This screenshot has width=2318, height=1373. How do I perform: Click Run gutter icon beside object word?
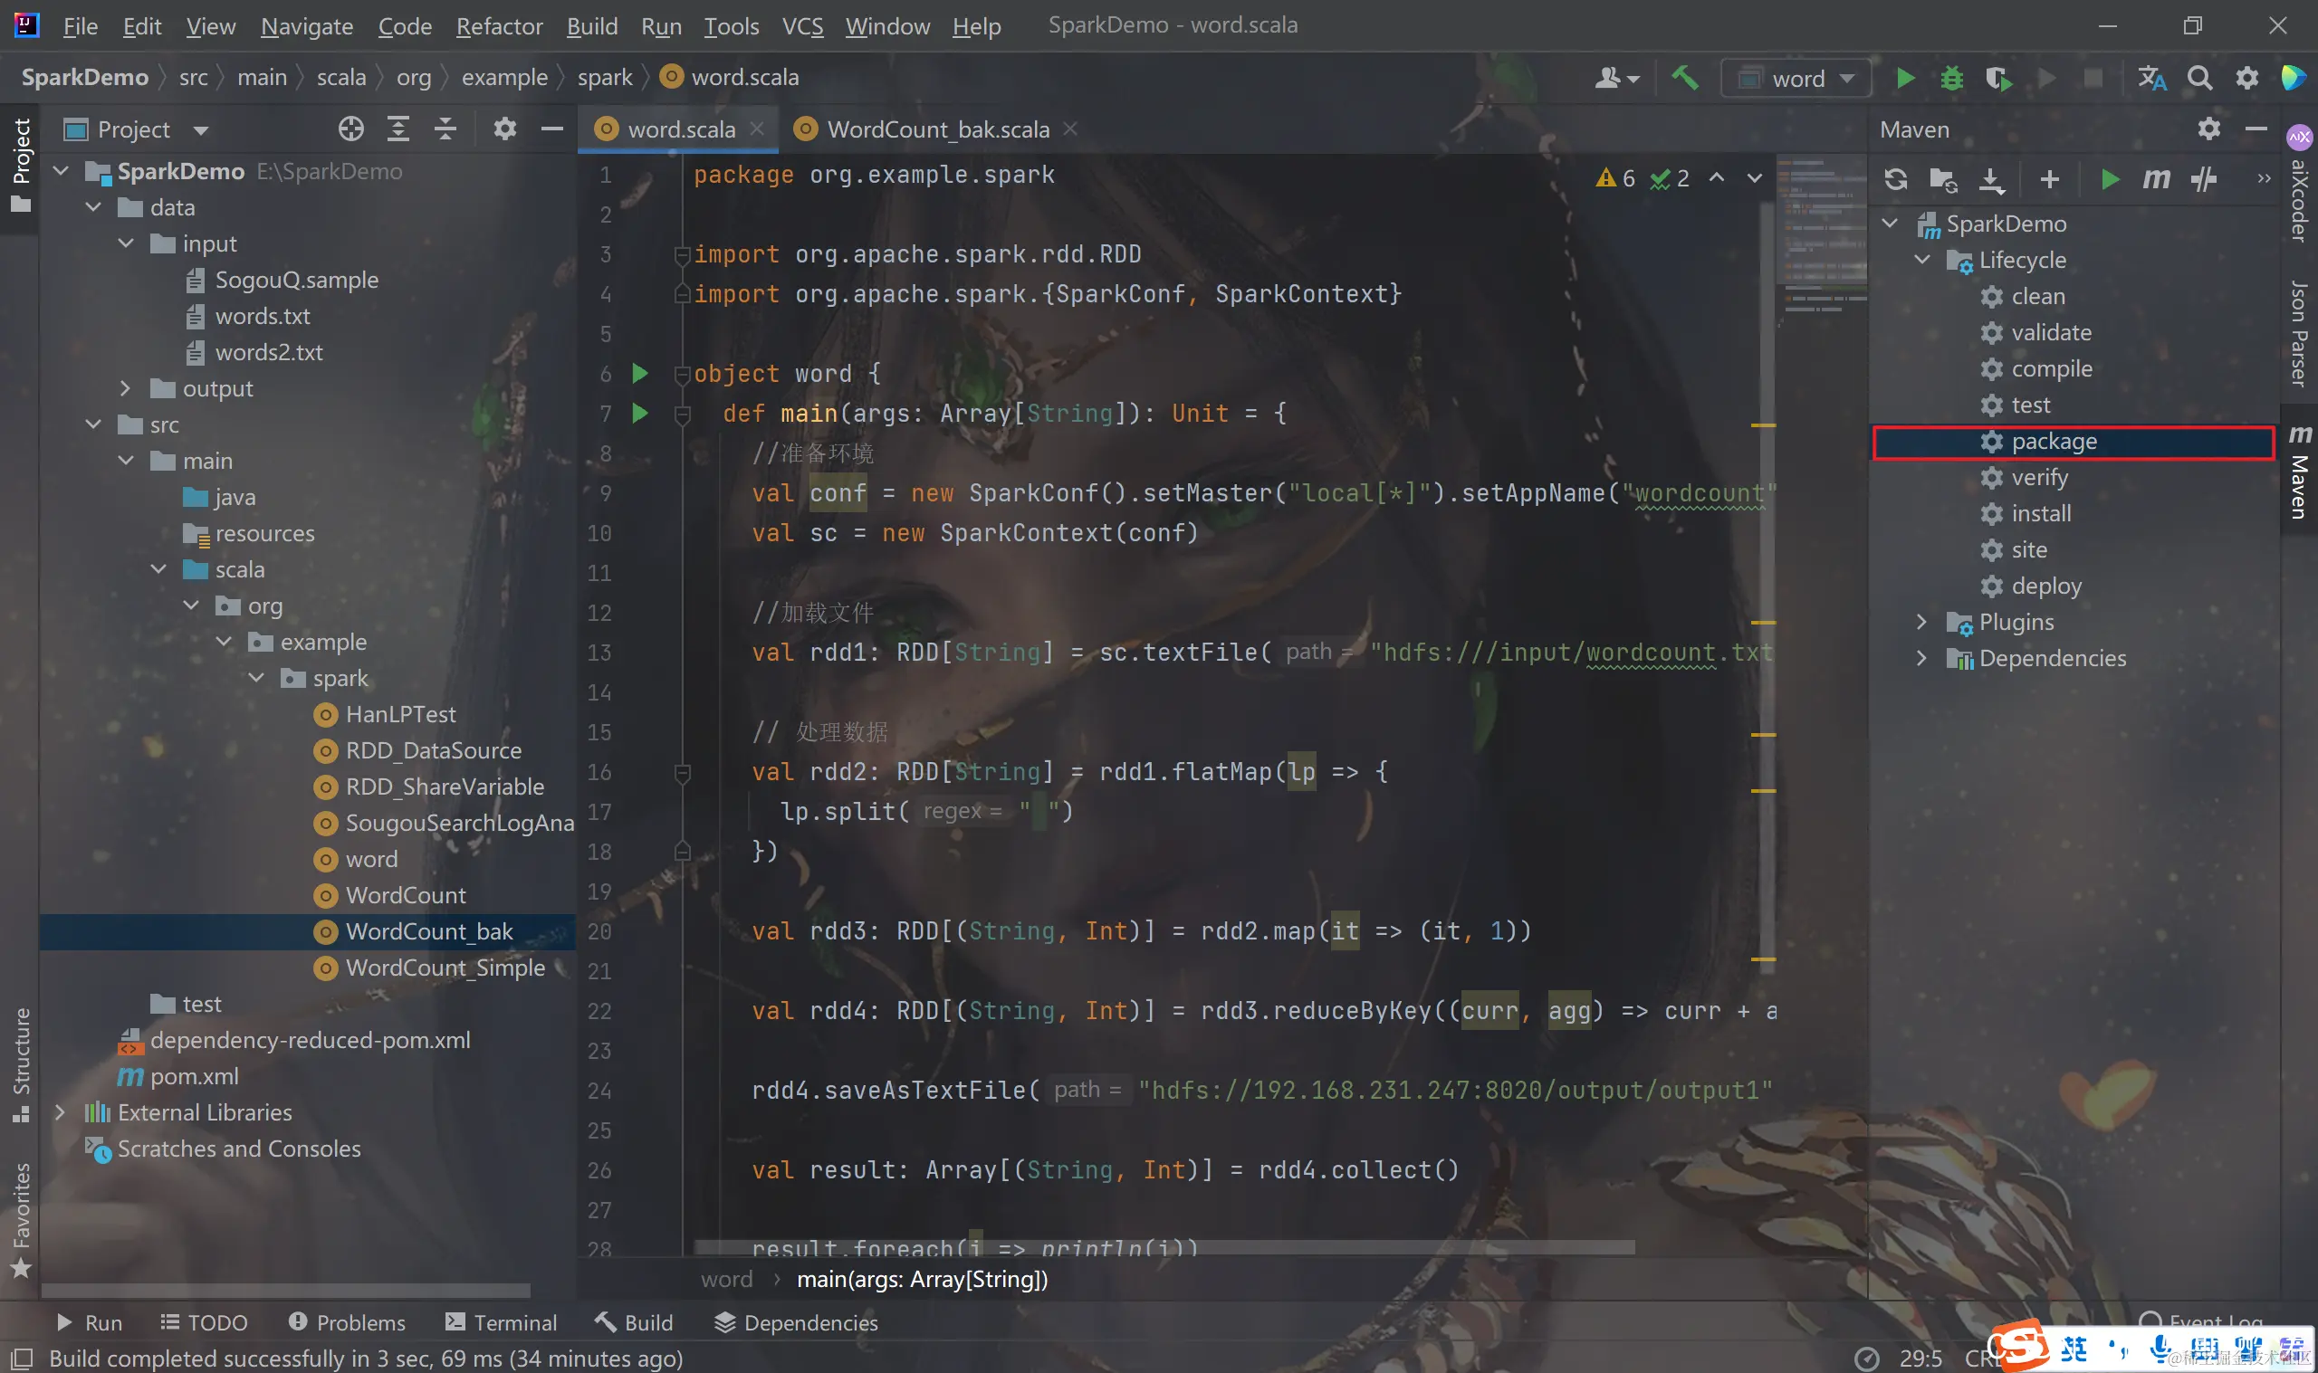coord(639,373)
